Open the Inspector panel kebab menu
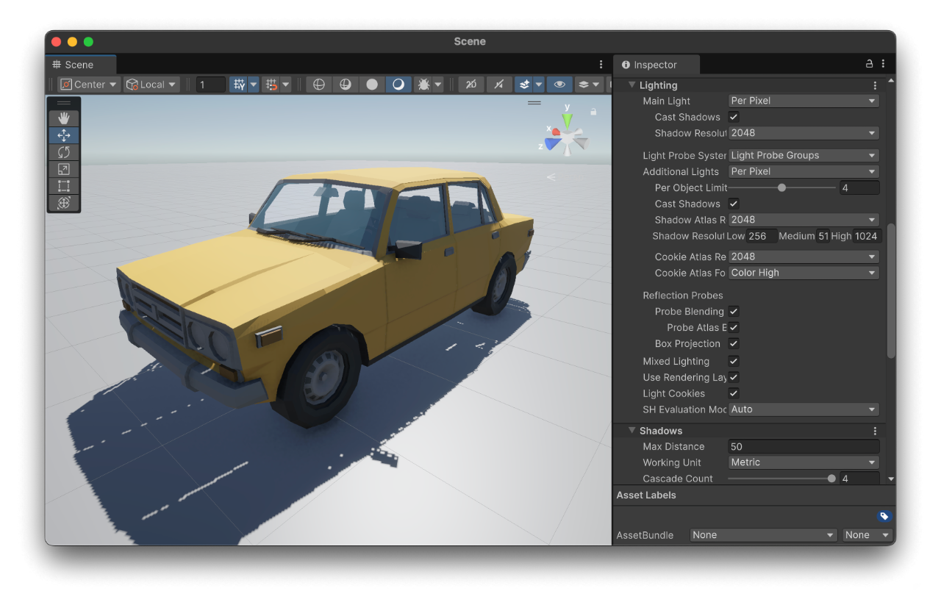 pyautogui.click(x=883, y=64)
